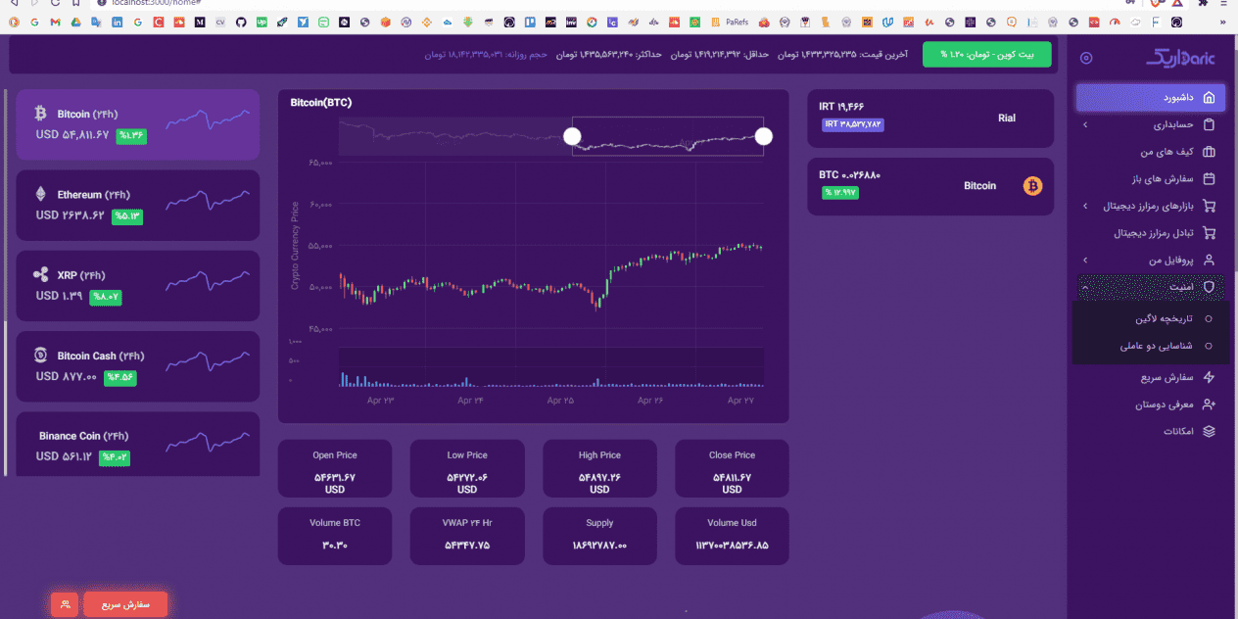The width and height of the screenshot is (1238, 619).
Task: Click the user icon beside پروفایل من
Action: (1209, 261)
